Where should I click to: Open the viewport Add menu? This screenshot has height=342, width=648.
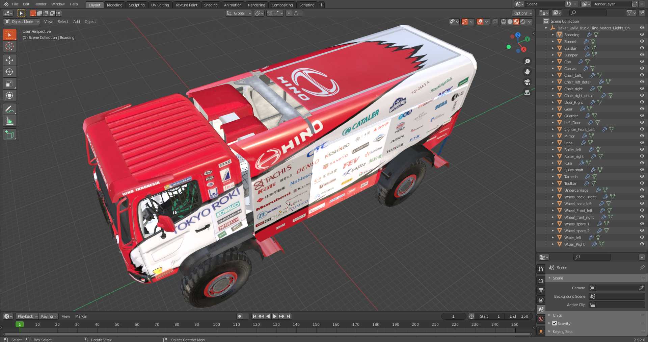(77, 22)
